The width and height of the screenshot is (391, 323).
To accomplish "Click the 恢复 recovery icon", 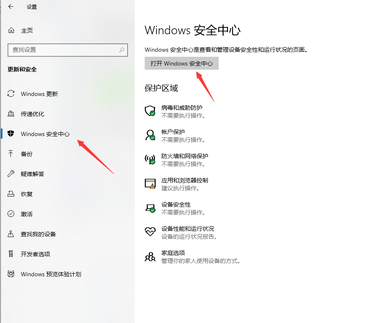I will (x=11, y=194).
